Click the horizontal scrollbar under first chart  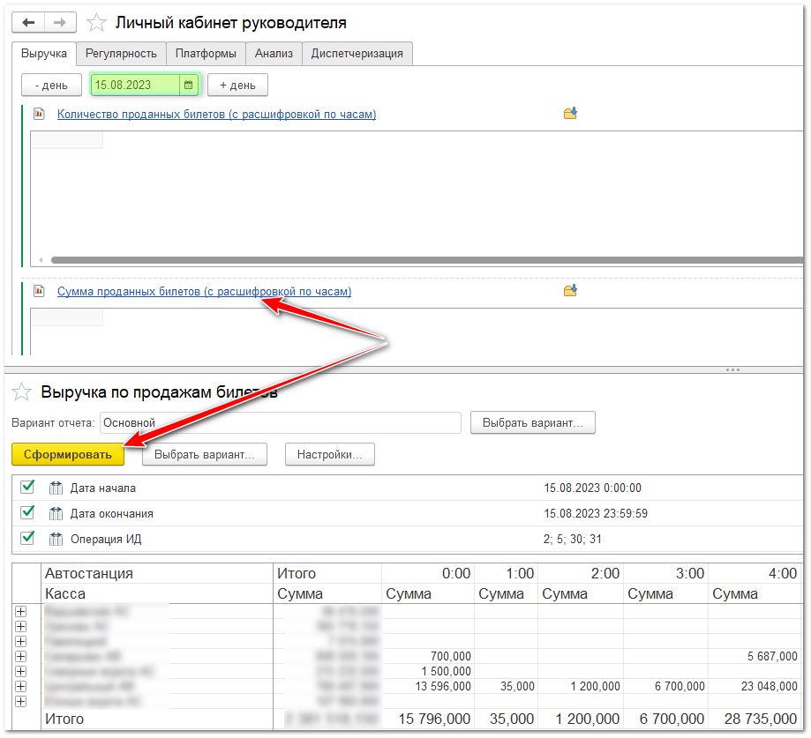tap(424, 260)
